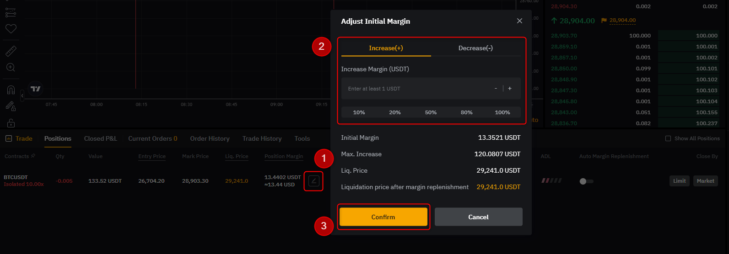Click the TradingView logo on chart

[x=36, y=89]
